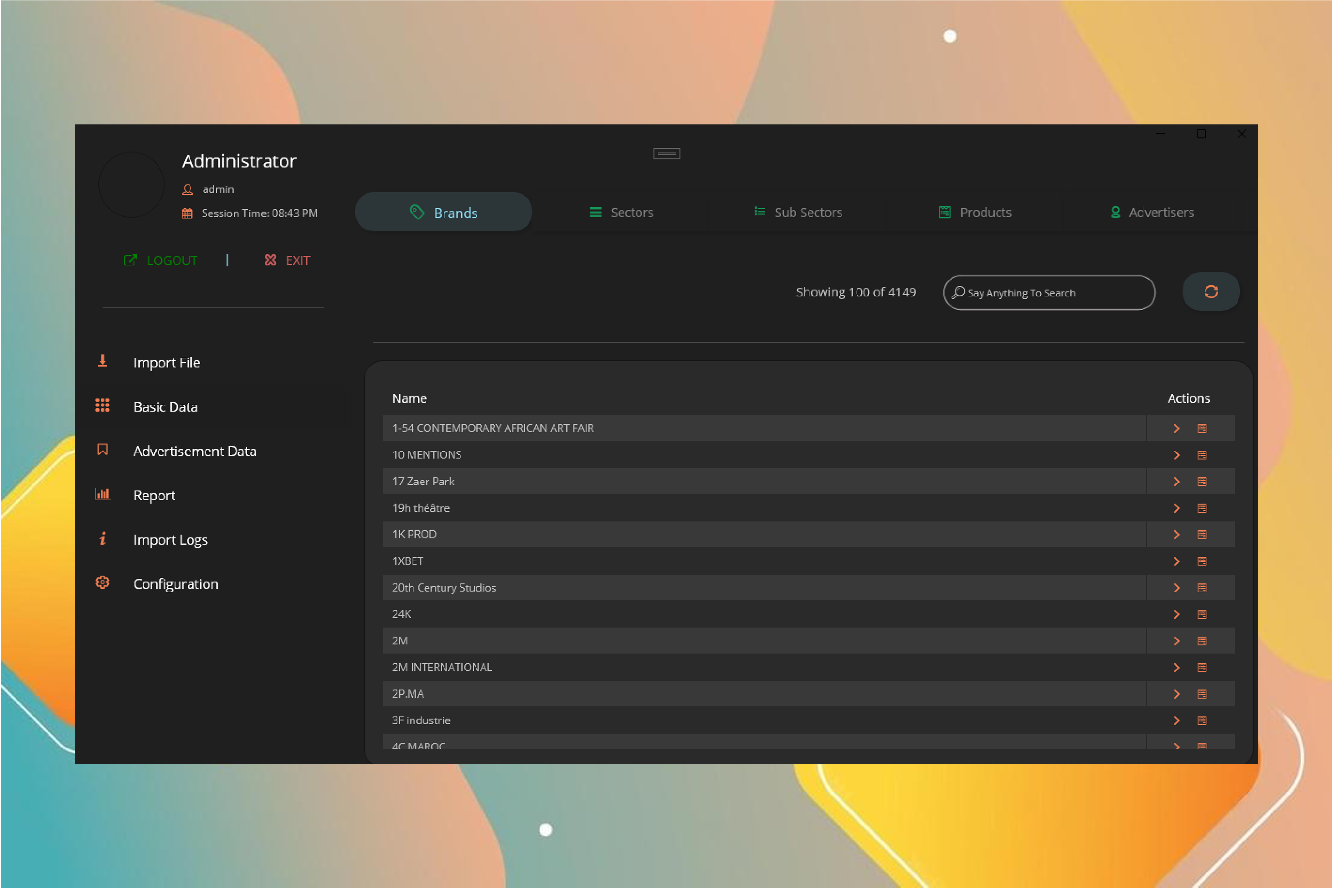Click the admin username label
The image size is (1333, 888).
[218, 189]
